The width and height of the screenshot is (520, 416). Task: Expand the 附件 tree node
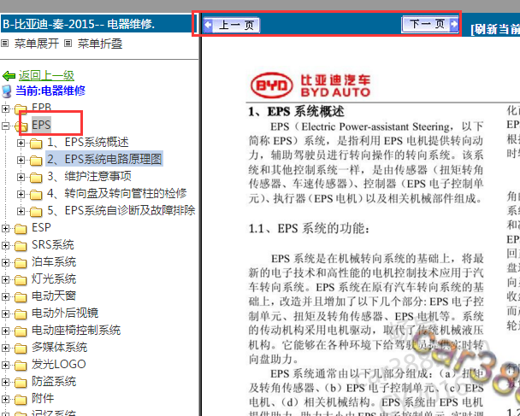point(5,399)
